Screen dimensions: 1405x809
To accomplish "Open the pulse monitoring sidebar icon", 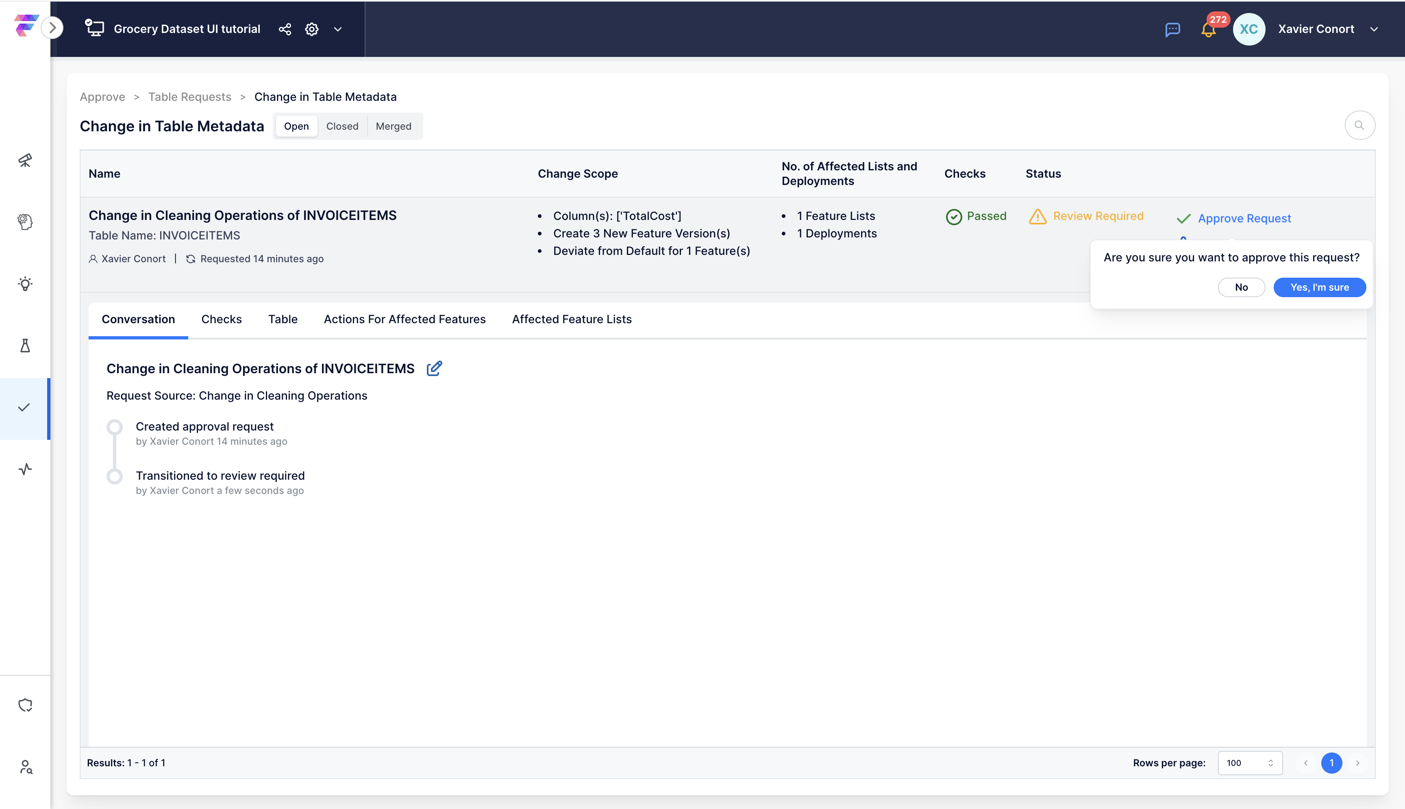I will [25, 470].
